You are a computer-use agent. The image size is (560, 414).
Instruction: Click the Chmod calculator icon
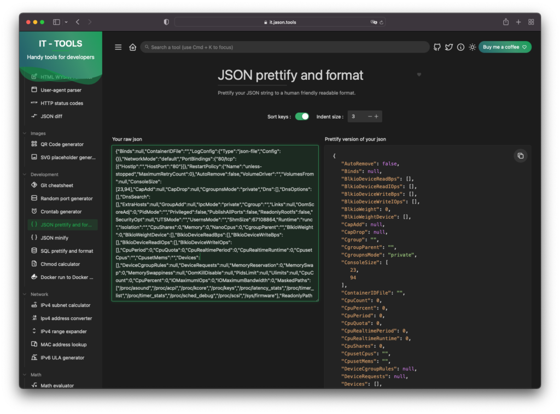(34, 264)
